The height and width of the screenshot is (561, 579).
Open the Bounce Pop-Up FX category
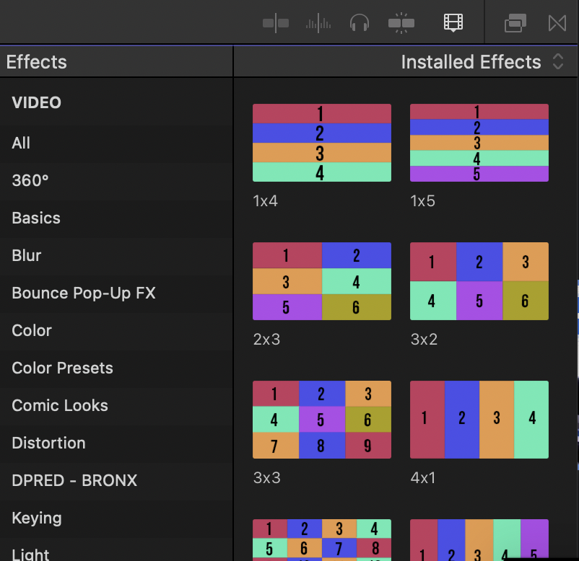coord(116,293)
